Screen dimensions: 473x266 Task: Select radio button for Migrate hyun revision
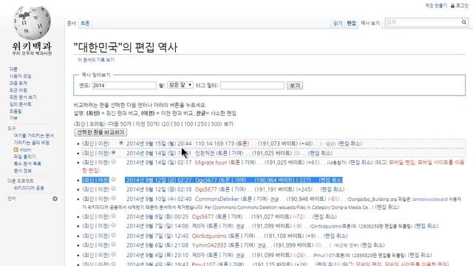coord(113,162)
